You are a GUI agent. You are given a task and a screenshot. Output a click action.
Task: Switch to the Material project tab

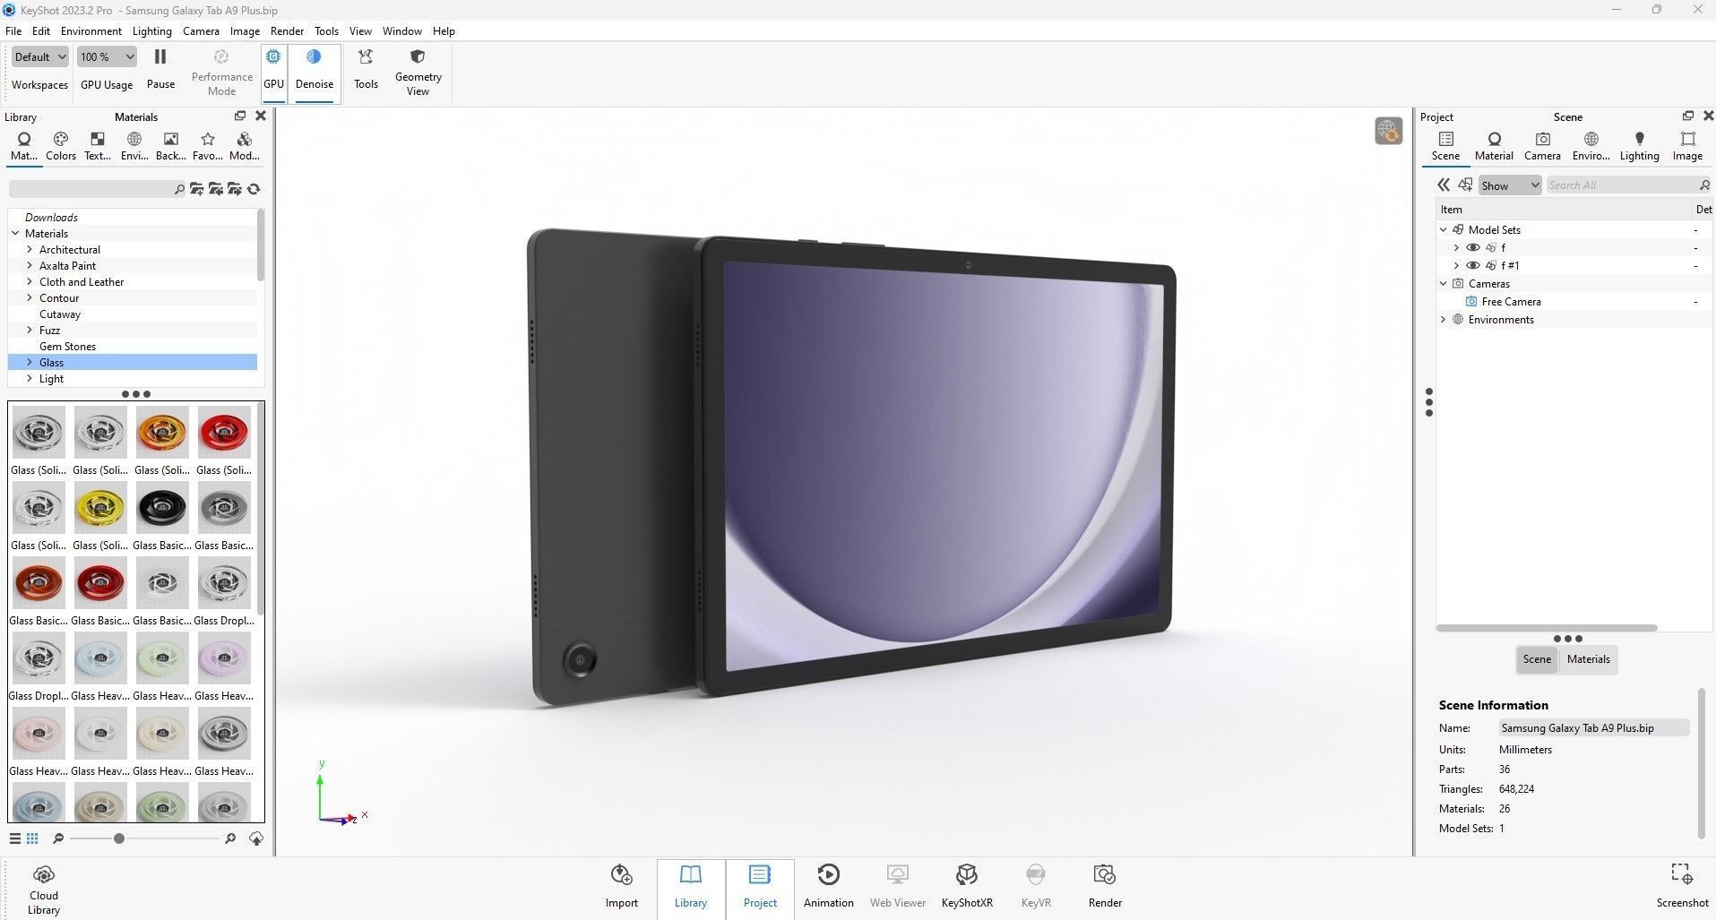[x=1494, y=146]
